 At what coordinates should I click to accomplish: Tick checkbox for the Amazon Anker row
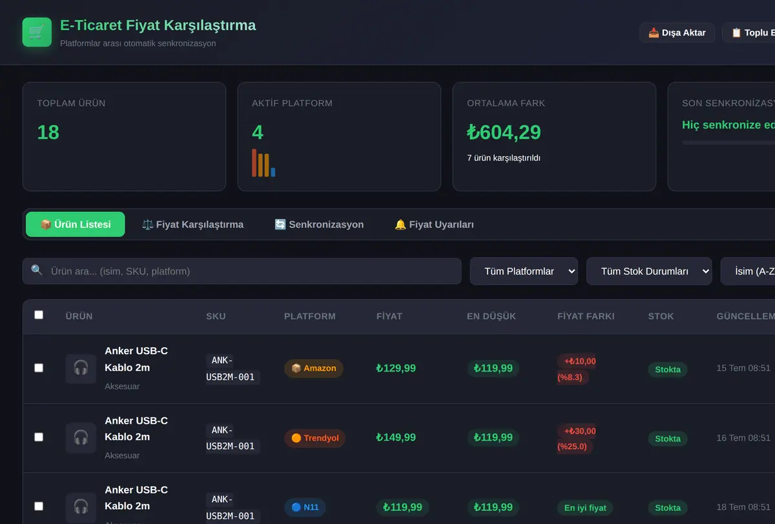[x=39, y=368]
